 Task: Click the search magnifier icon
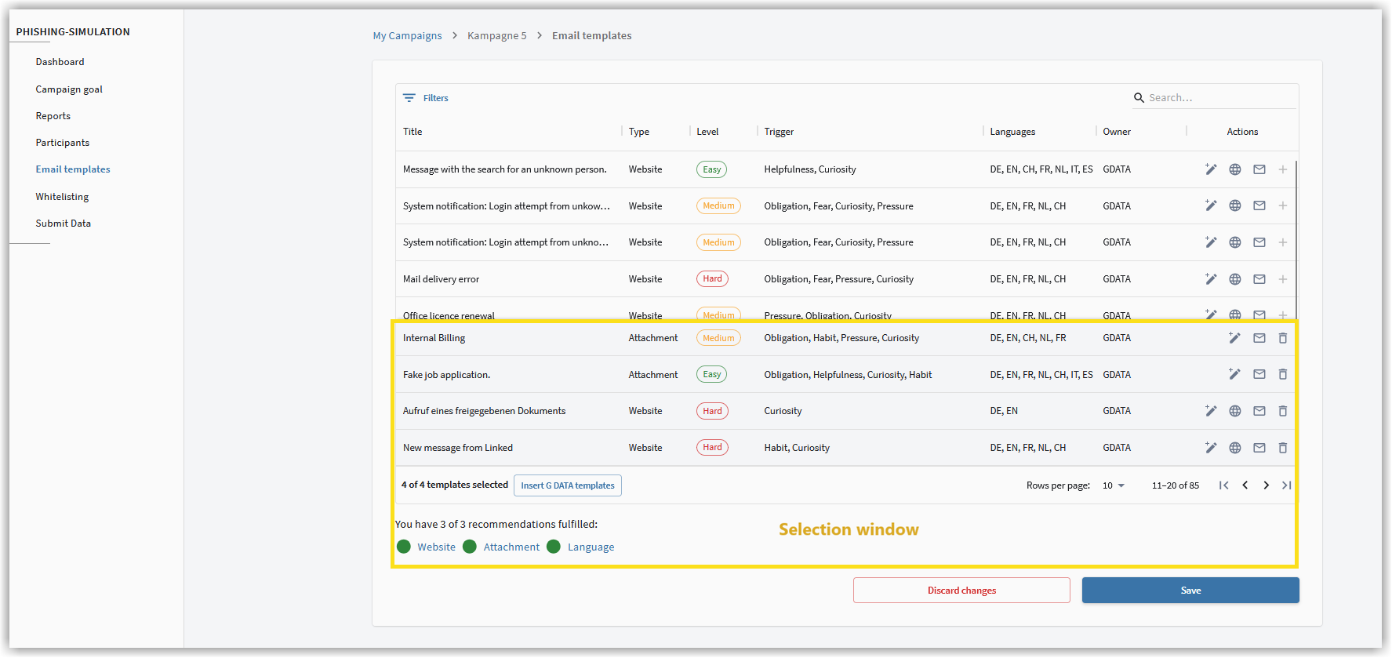[1139, 98]
